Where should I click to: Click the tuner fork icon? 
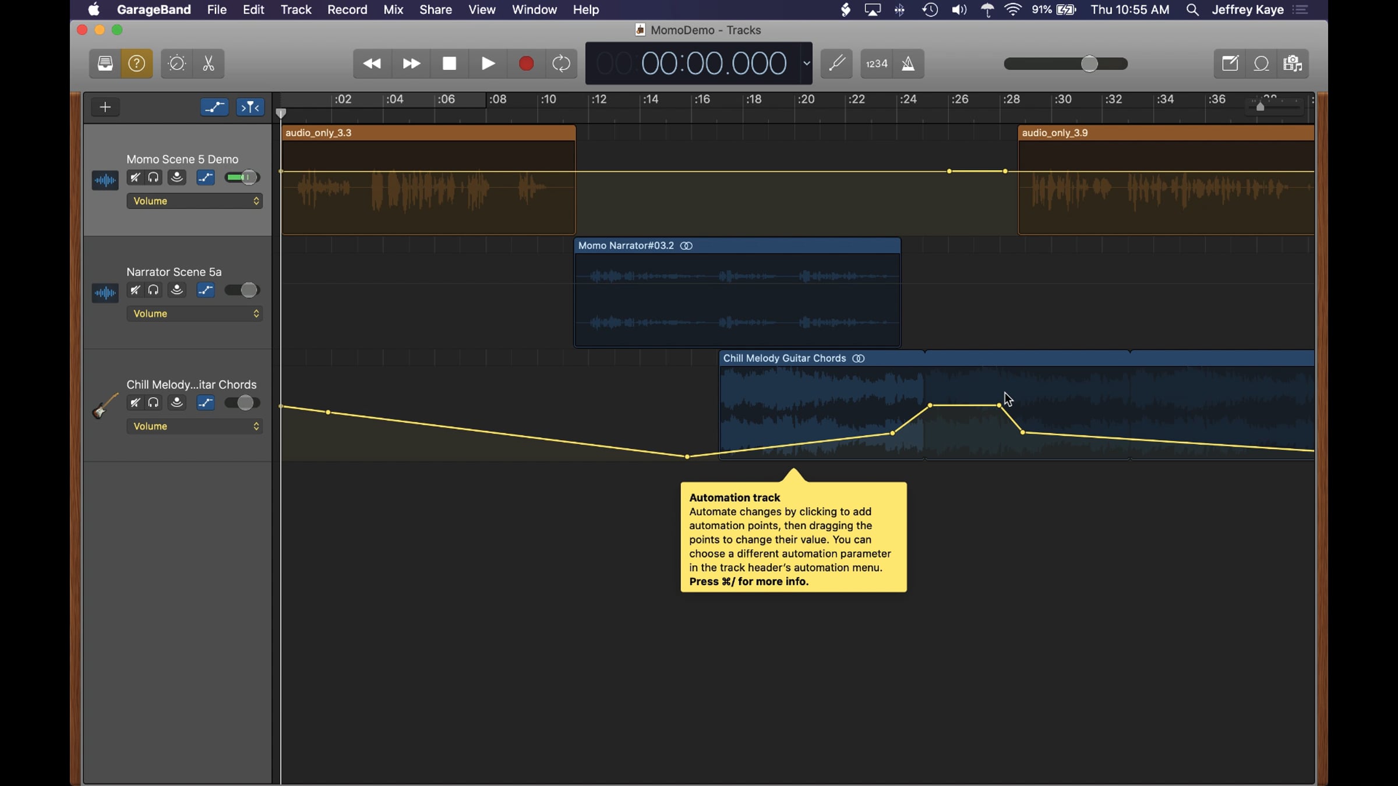point(836,63)
